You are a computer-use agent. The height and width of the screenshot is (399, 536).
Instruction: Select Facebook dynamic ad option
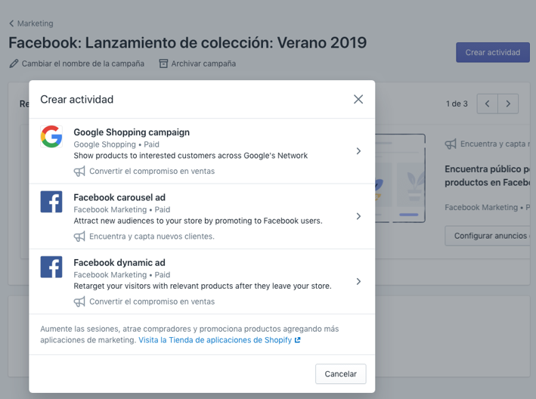coord(119,263)
